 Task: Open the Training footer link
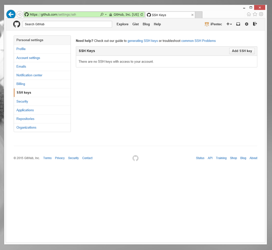pyautogui.click(x=221, y=158)
